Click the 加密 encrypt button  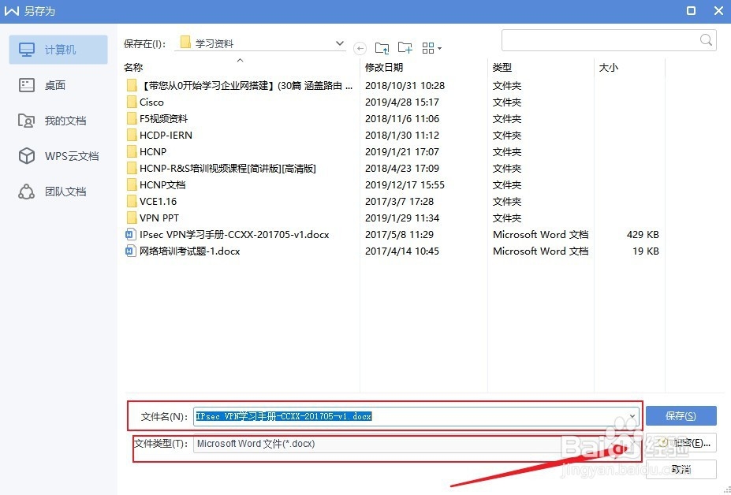click(681, 443)
